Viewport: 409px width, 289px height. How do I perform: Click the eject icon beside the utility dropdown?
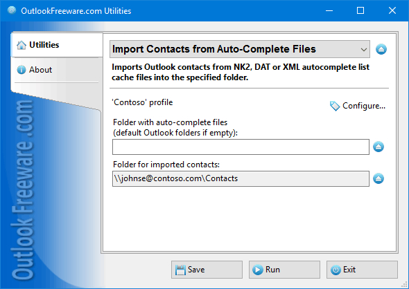pyautogui.click(x=381, y=49)
